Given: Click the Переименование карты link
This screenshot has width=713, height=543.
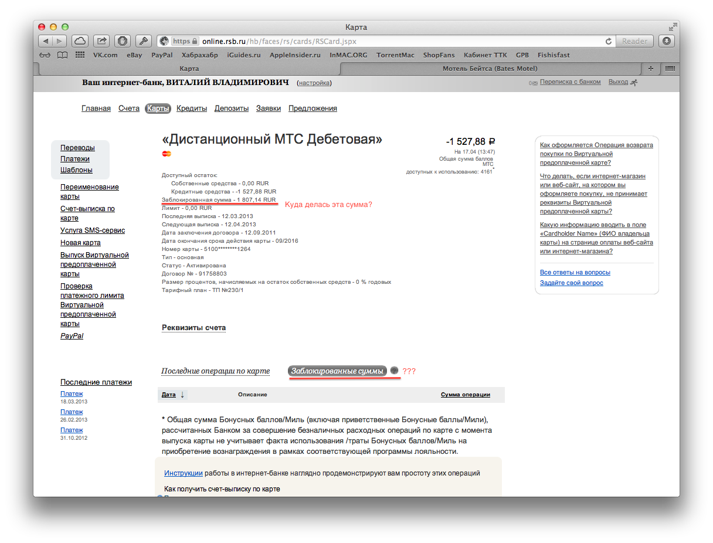Looking at the screenshot, I should pos(90,192).
